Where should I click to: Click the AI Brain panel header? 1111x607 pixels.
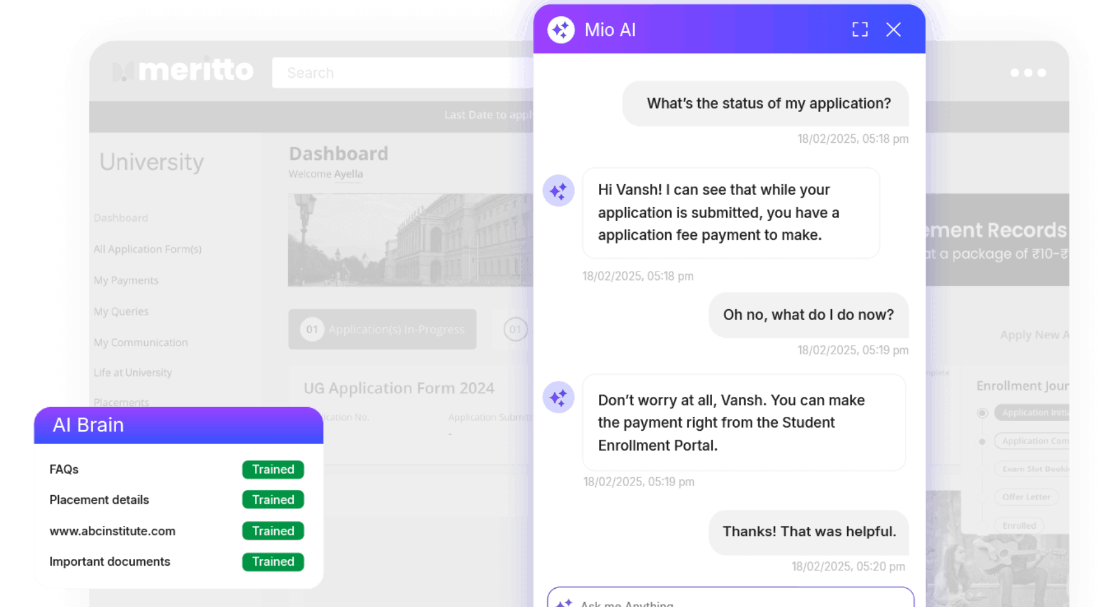pyautogui.click(x=178, y=425)
